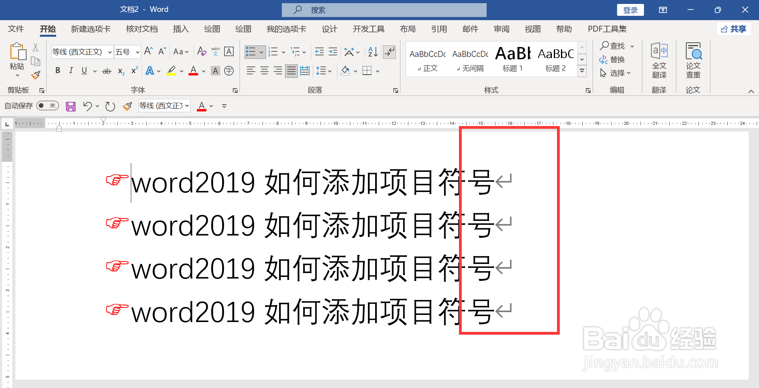759x388 pixels.
Task: Click the Share (共享) button
Action: (x=734, y=29)
